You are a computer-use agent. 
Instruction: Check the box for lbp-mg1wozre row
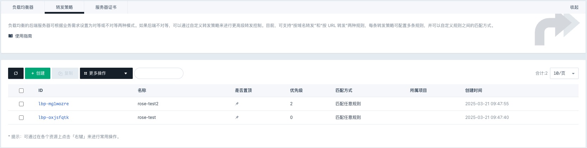click(x=21, y=104)
